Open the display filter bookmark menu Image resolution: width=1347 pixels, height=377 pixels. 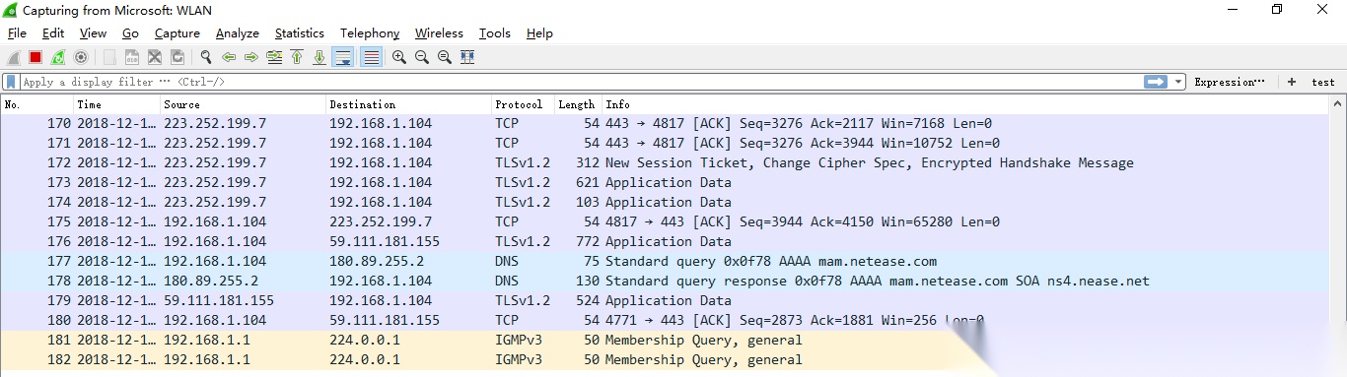(11, 82)
